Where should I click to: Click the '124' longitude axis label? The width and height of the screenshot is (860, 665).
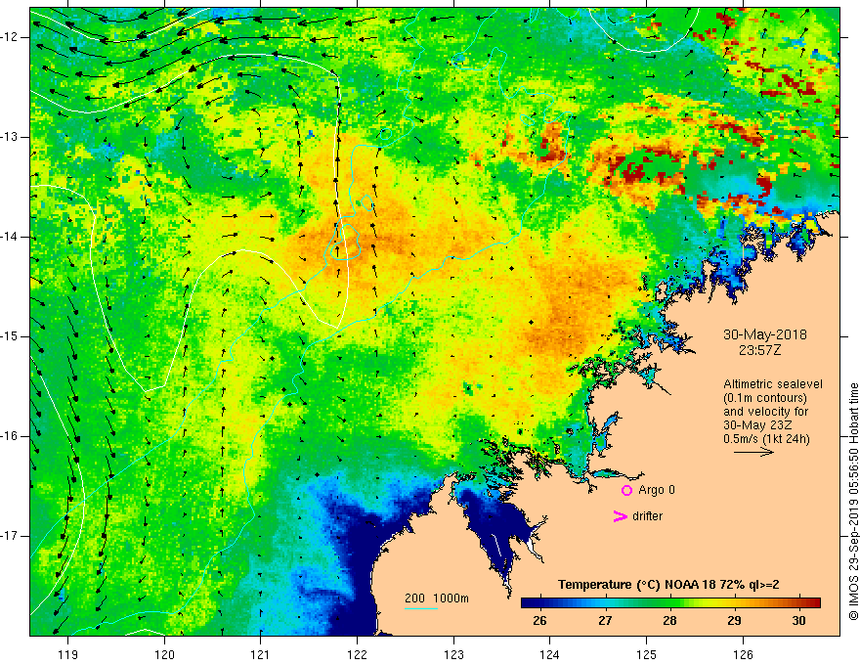550,654
